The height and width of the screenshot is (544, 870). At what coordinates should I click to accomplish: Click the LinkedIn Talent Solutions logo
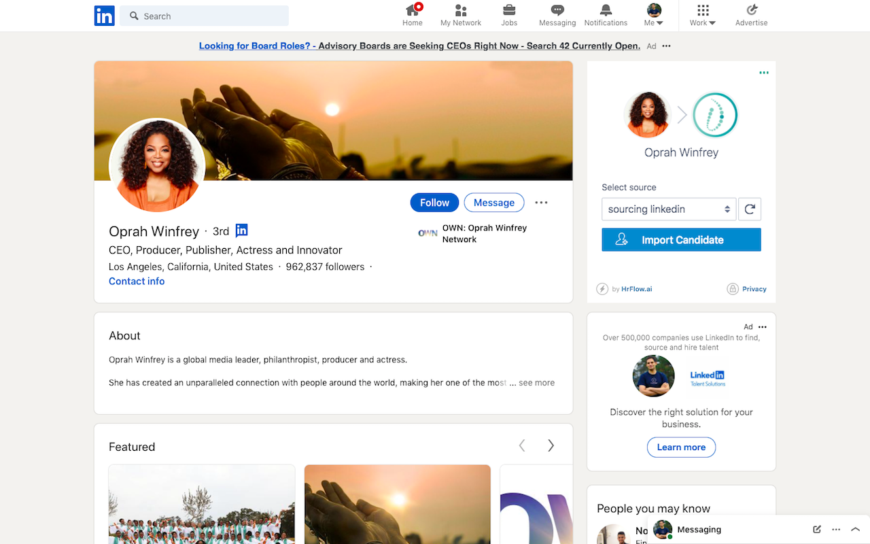(708, 378)
